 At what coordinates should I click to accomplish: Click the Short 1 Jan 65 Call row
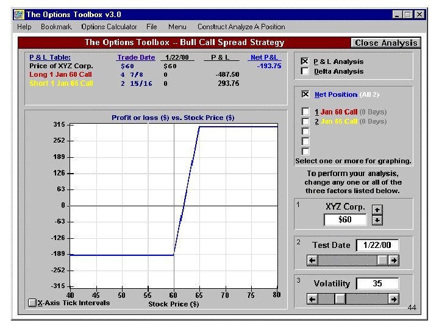tap(61, 83)
